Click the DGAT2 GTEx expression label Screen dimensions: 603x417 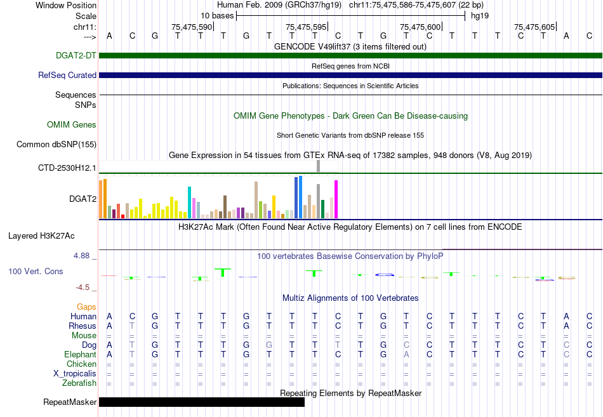[83, 199]
